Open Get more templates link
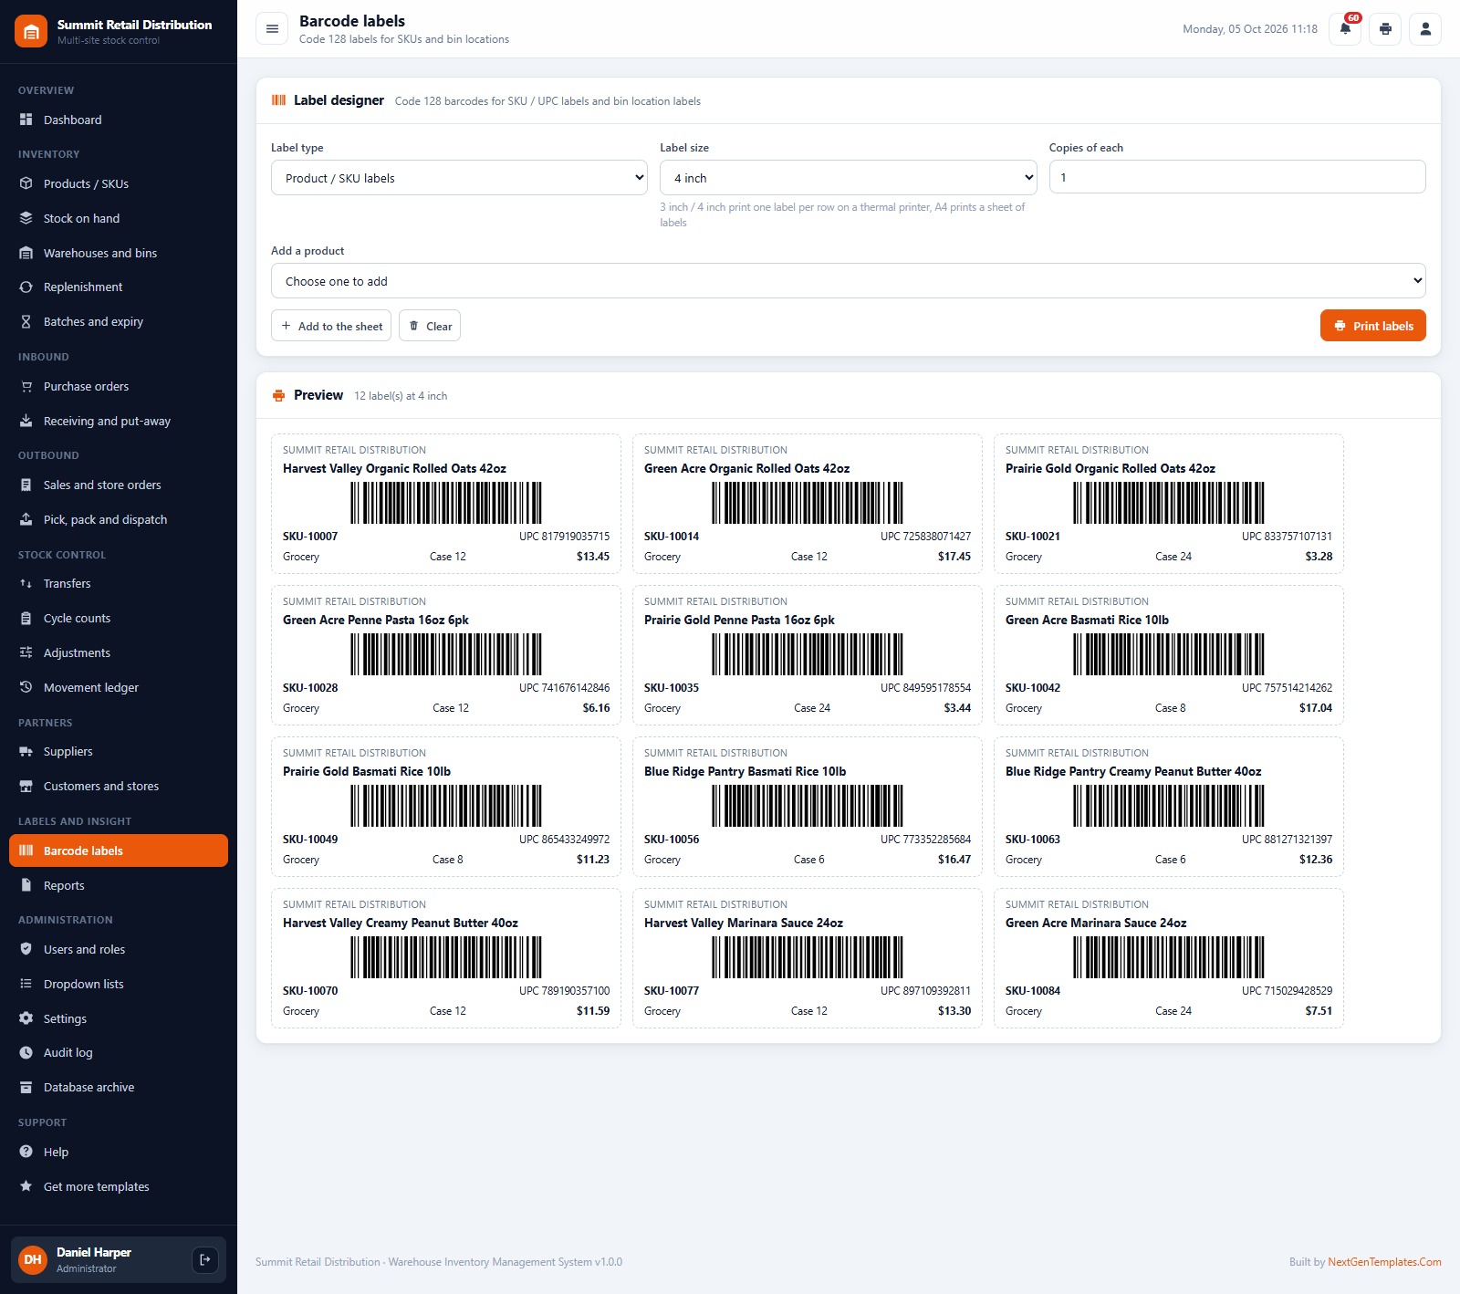The image size is (1460, 1294). coord(119,1186)
